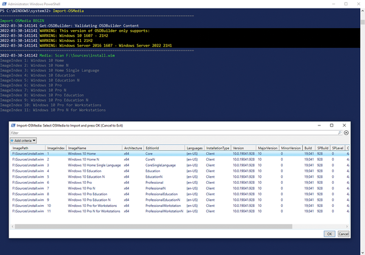Click the dialog scrollbar right arrow
Image resolution: width=365 pixels, height=255 pixels.
pos(347,226)
